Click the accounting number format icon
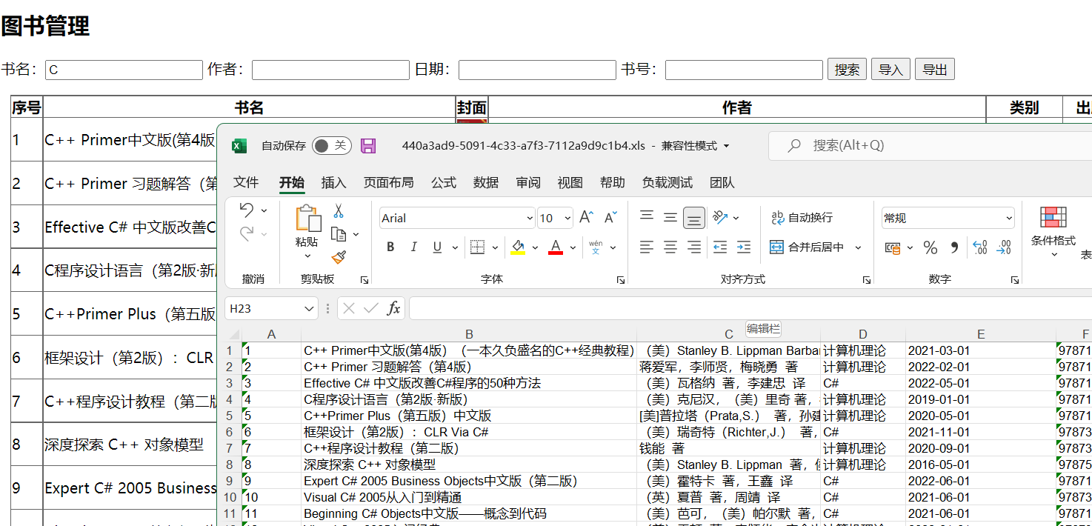 (x=893, y=247)
